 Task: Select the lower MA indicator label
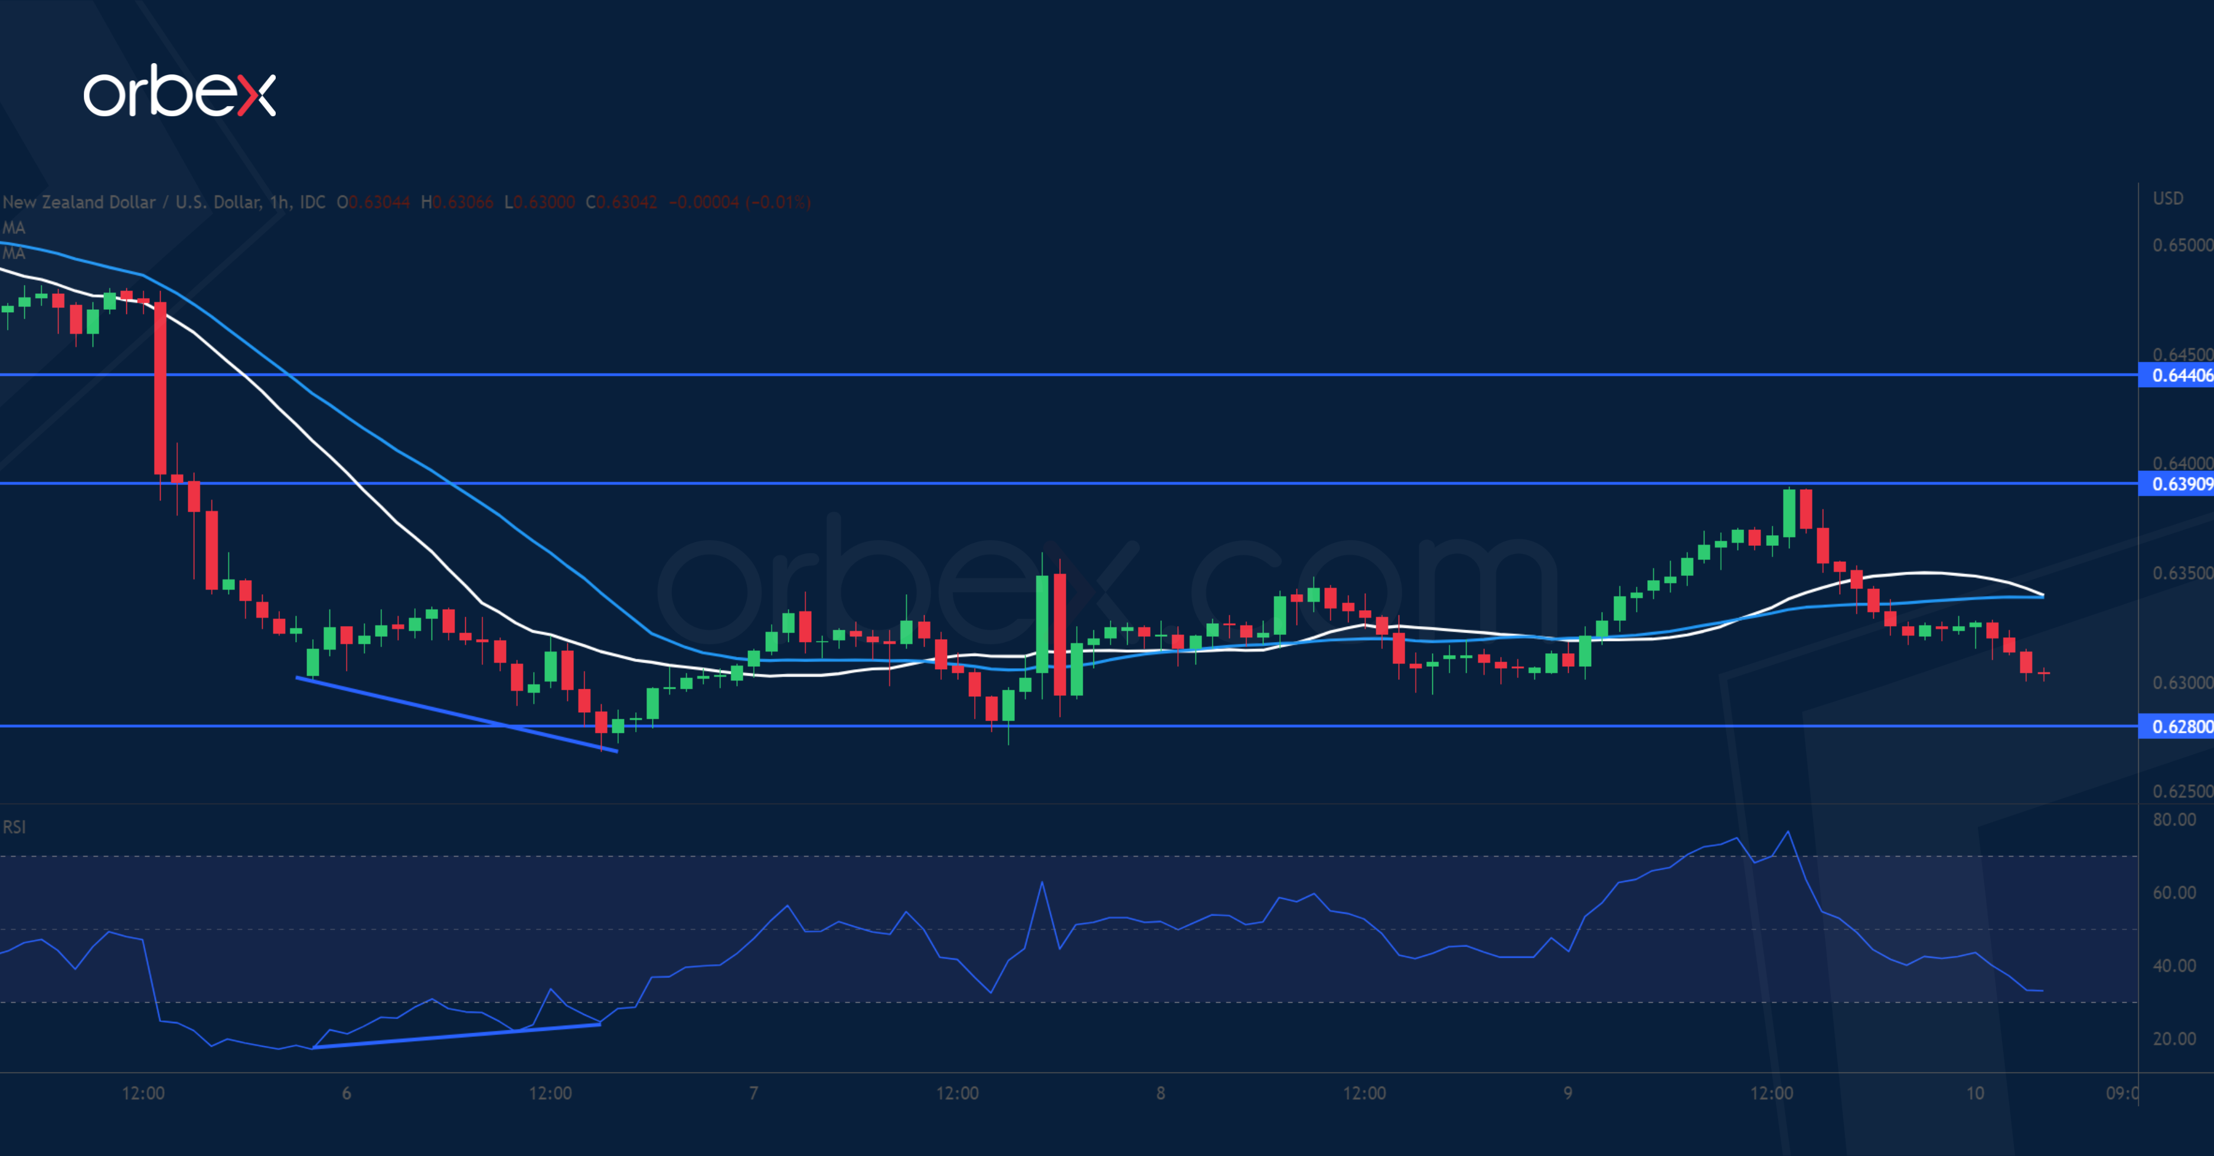(x=14, y=253)
